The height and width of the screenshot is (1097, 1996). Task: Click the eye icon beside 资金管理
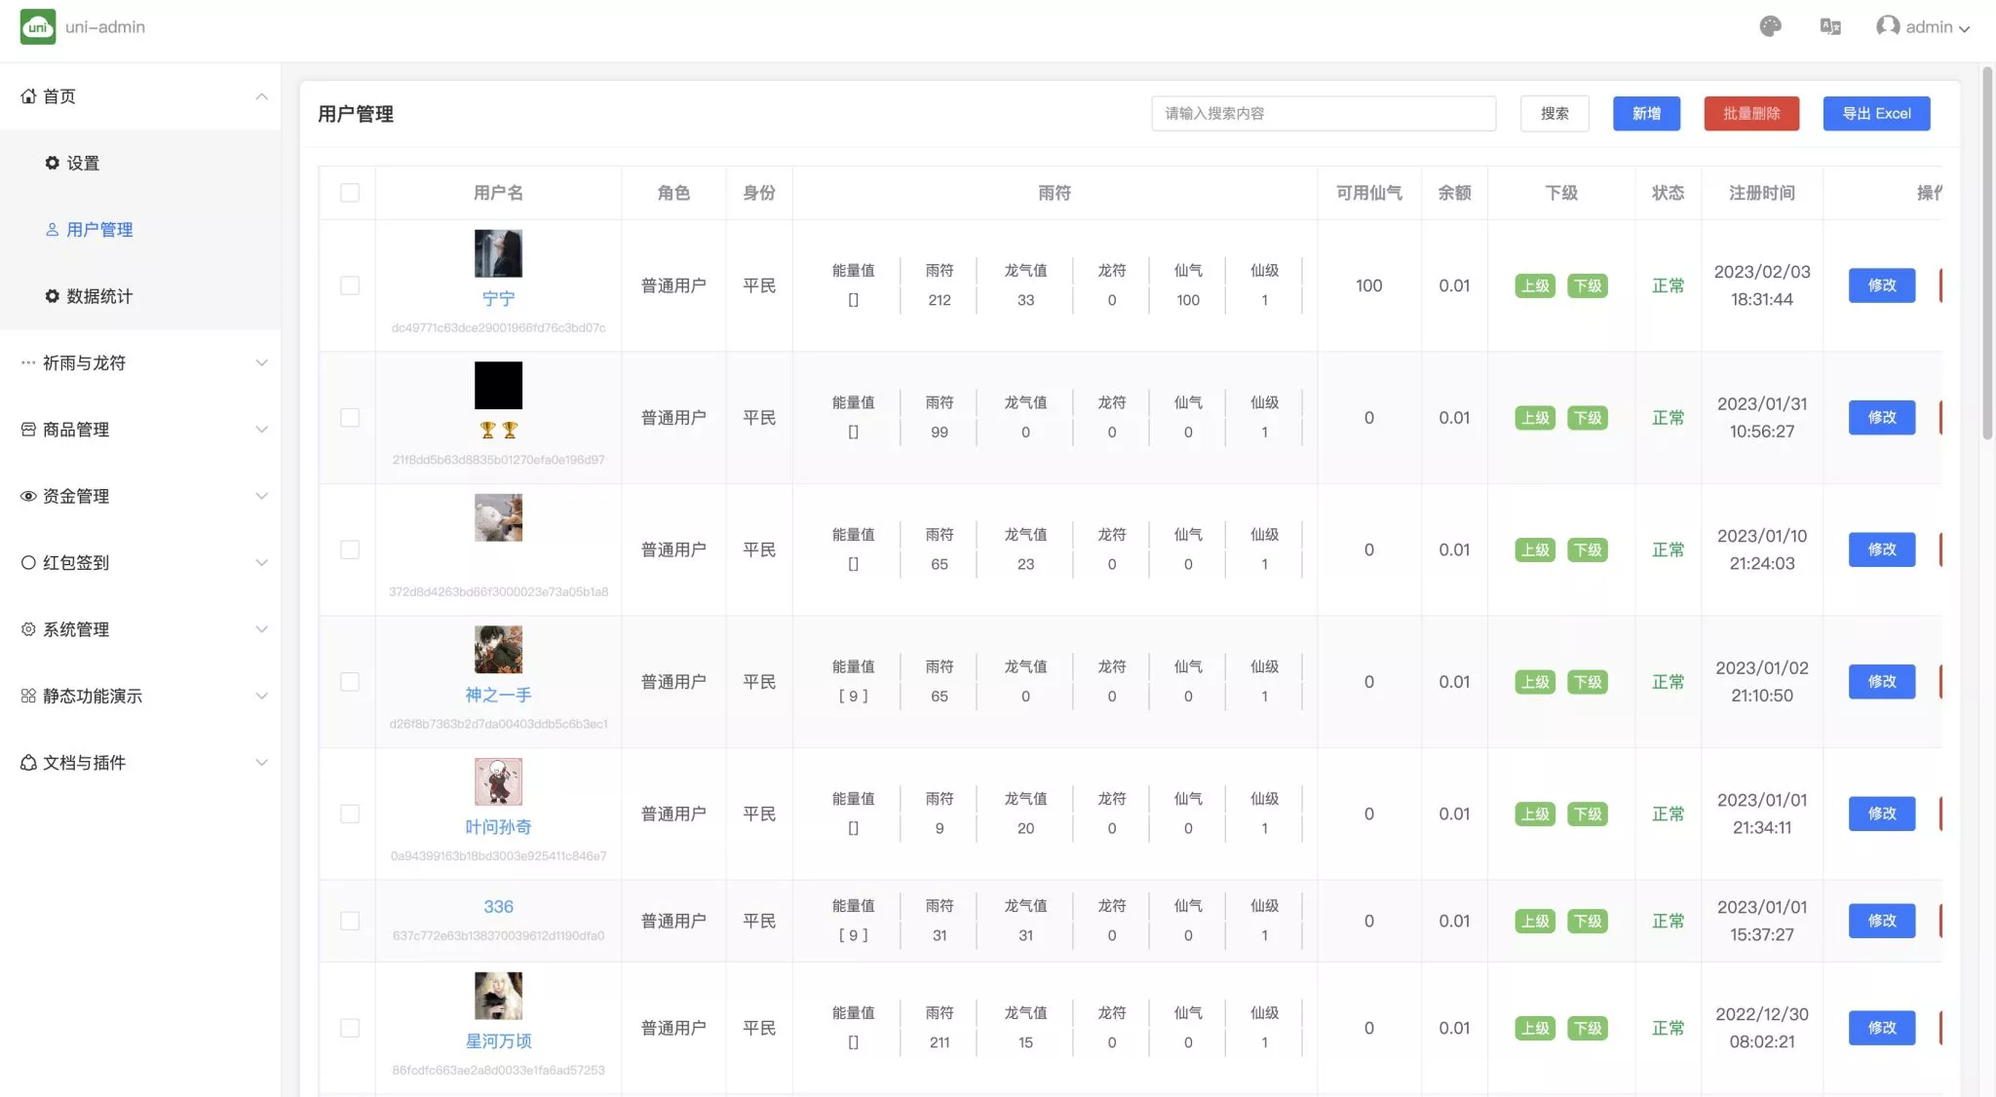tap(28, 496)
